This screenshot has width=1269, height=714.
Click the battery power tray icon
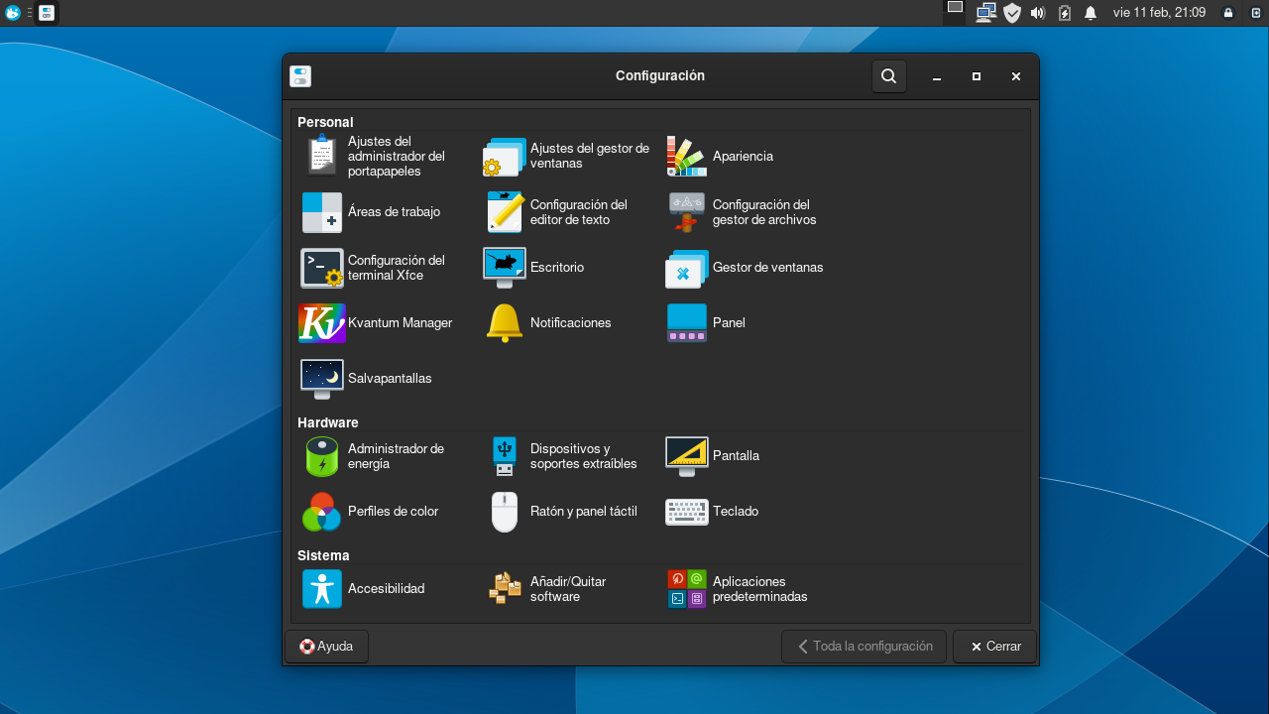pos(1065,13)
